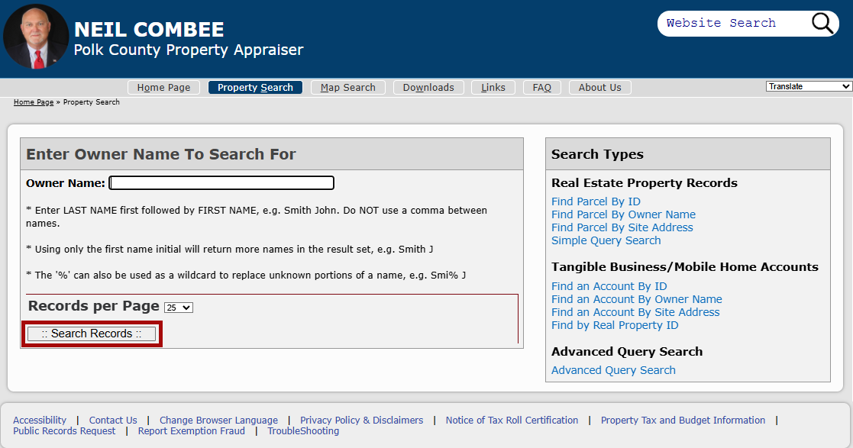Open the FAQ page
Image resolution: width=853 pixels, height=448 pixels.
(541, 87)
